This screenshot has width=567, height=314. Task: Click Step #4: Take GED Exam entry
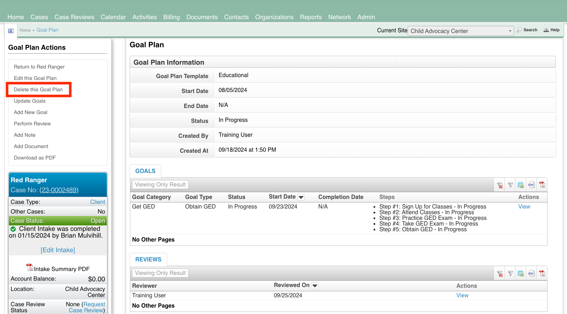click(429, 224)
